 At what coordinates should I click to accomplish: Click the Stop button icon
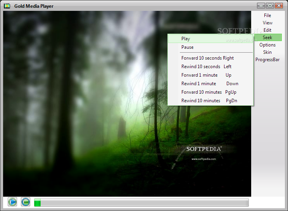(x=26, y=202)
